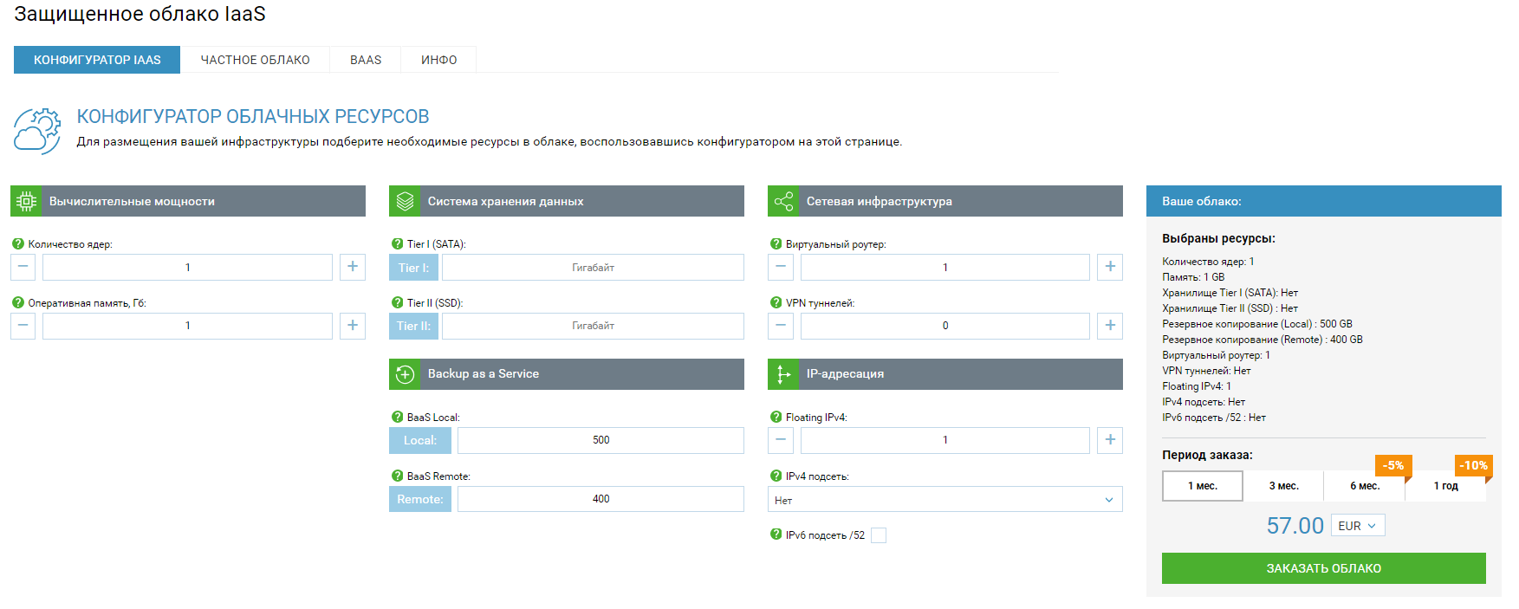Screen dimensions: 1519x609
Task: Switch to the ЧАСТНОЕ ОБЛАКО tab
Action: pos(255,60)
